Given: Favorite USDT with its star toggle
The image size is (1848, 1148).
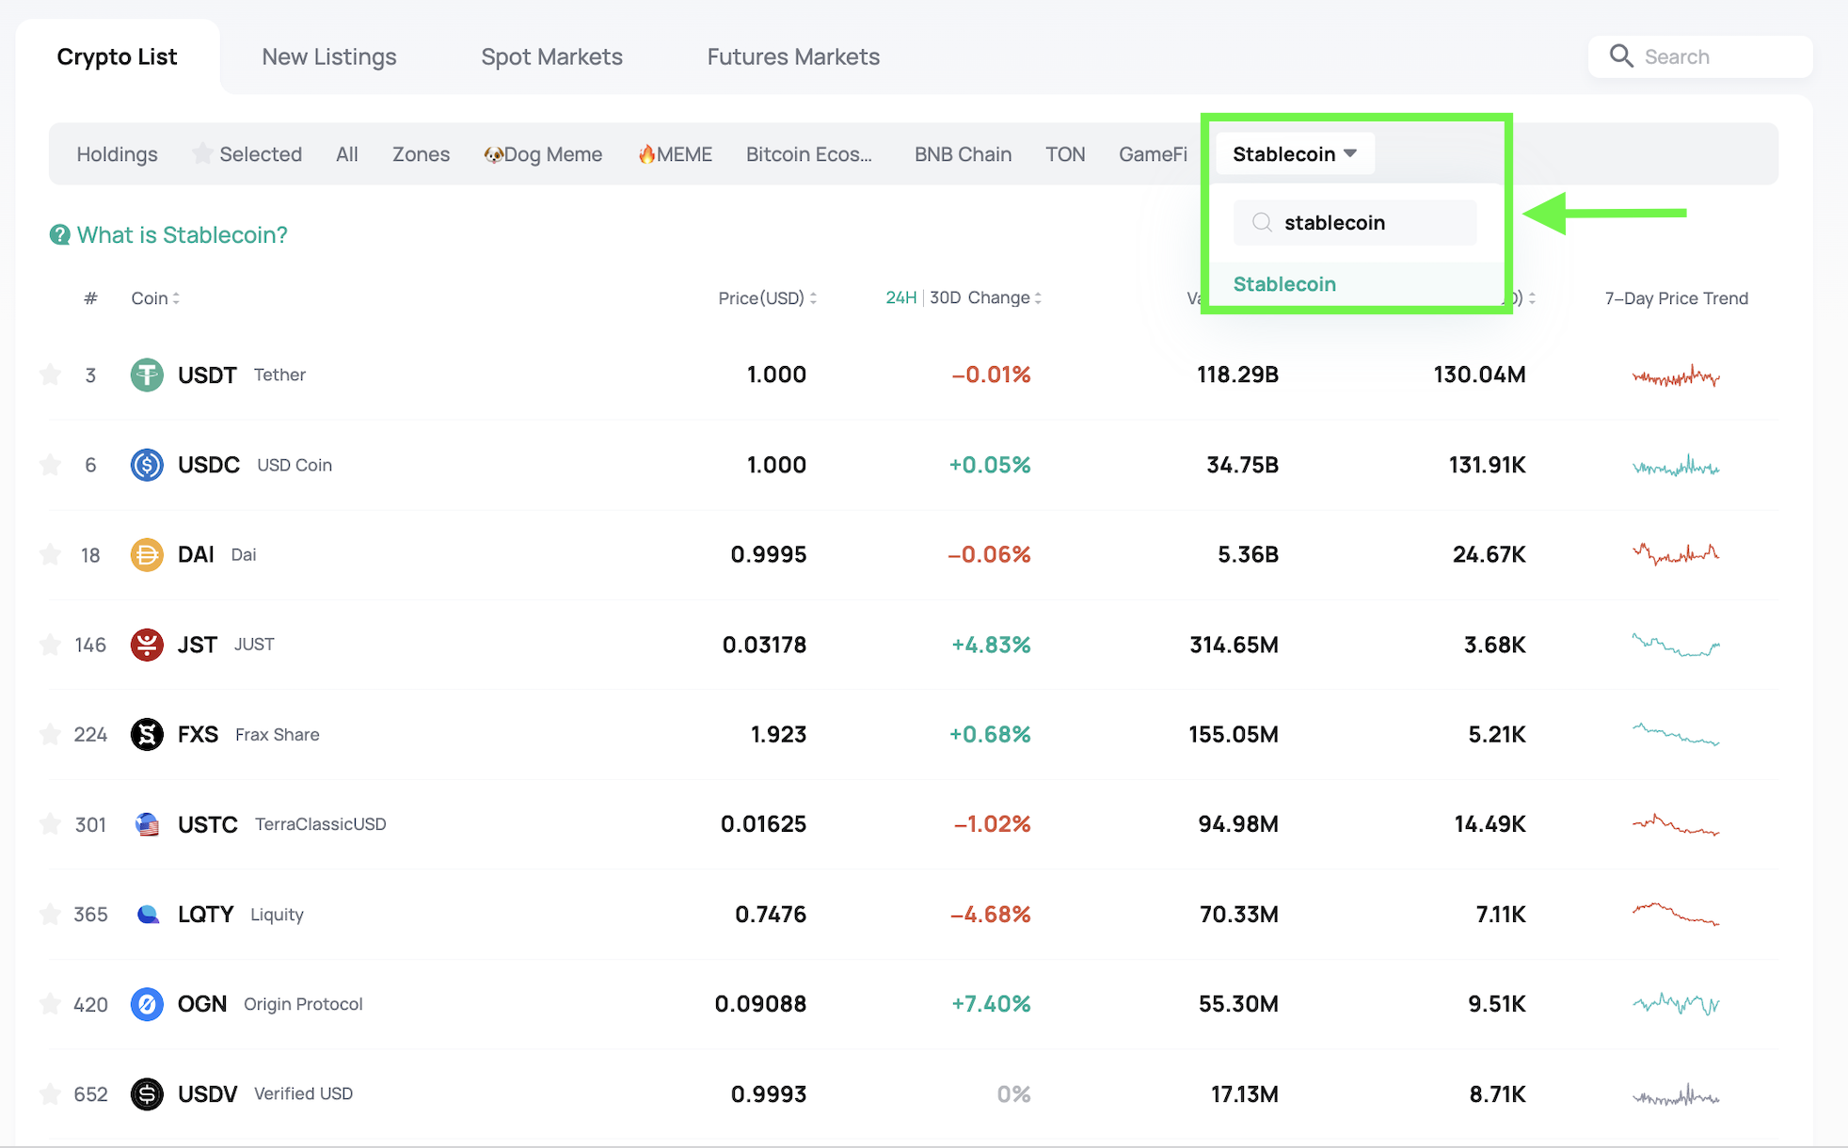Looking at the screenshot, I should click(x=50, y=375).
